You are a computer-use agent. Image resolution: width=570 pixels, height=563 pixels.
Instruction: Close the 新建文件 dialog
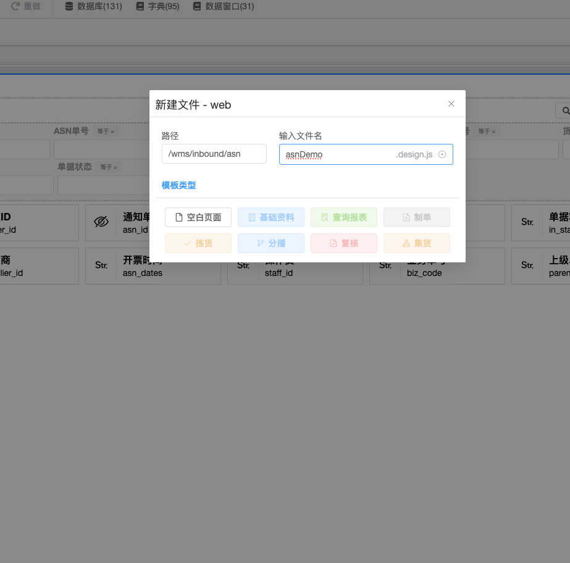coord(451,104)
